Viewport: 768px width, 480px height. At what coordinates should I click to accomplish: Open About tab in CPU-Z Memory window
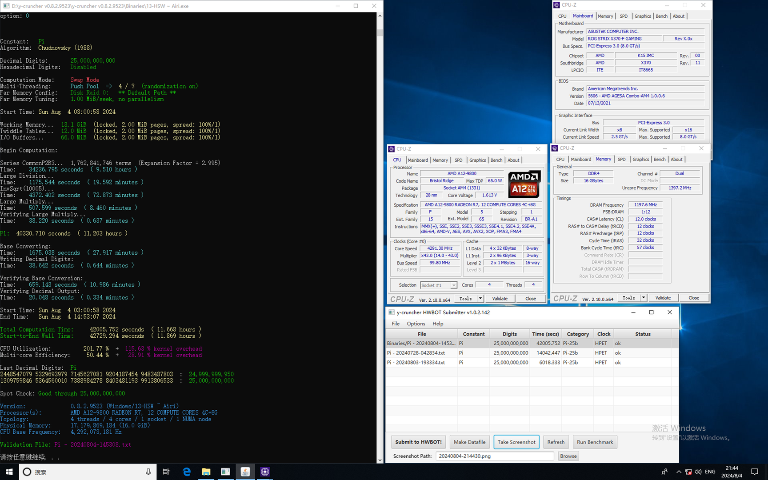[x=676, y=159]
